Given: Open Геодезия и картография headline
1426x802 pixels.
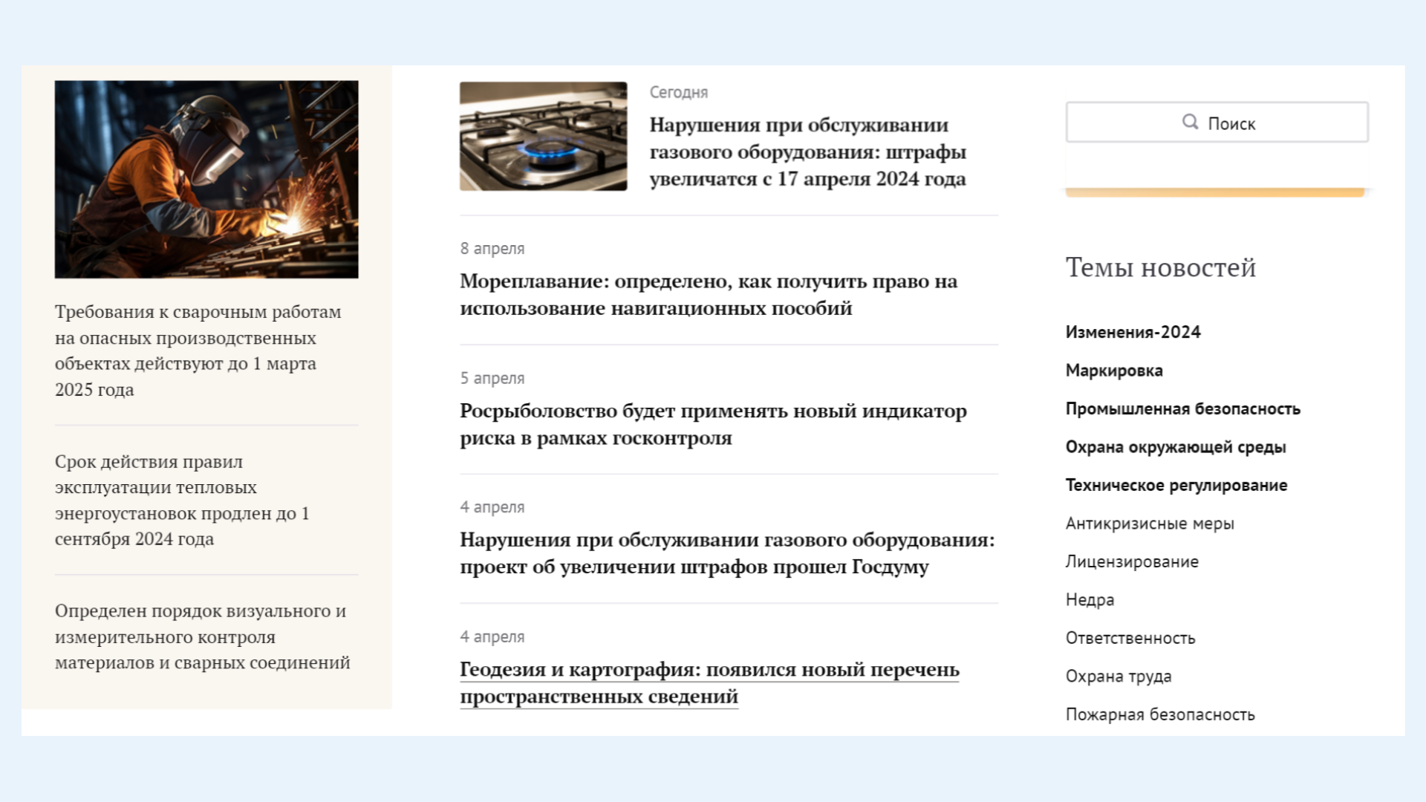Looking at the screenshot, I should (709, 682).
